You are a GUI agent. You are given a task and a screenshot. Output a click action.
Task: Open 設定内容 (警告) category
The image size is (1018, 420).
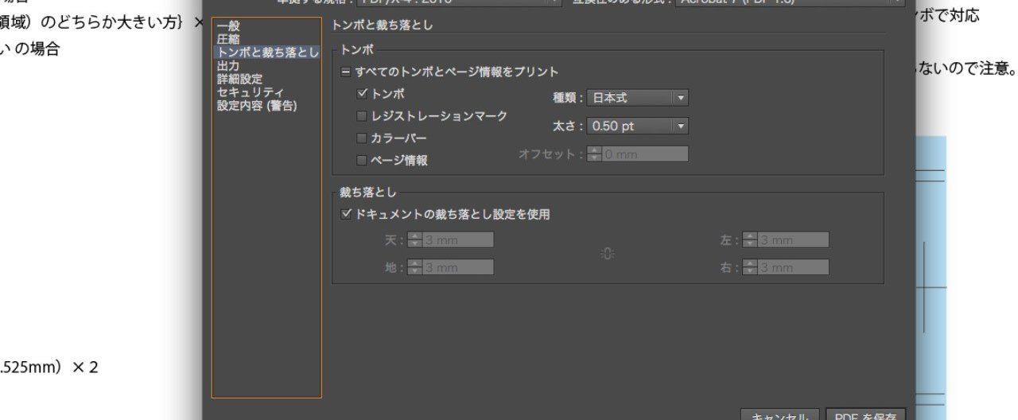(x=257, y=105)
